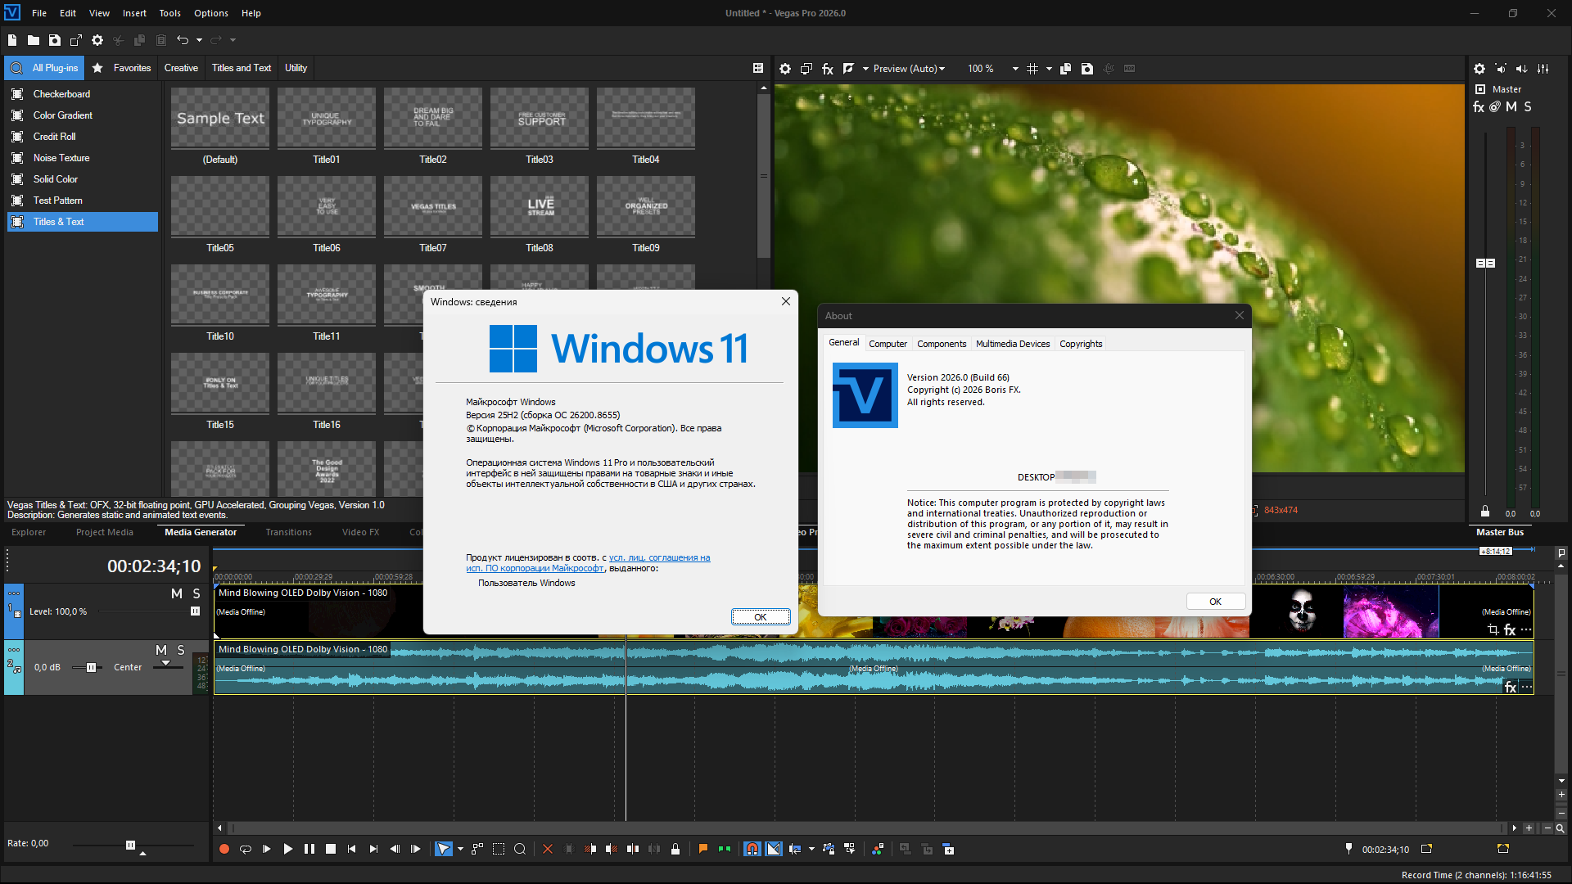Save the preview snapshot to a file
This screenshot has height=884, width=1572.
click(x=1087, y=69)
